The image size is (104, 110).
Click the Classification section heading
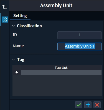coord(29,26)
